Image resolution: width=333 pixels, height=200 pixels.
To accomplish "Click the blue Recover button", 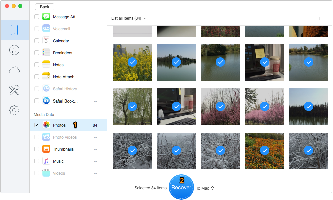I will coord(181,187).
